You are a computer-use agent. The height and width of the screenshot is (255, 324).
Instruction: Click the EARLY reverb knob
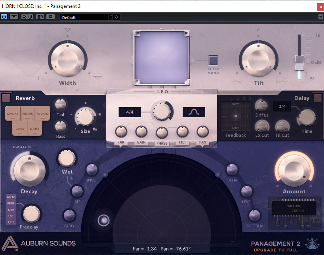click(x=69, y=215)
